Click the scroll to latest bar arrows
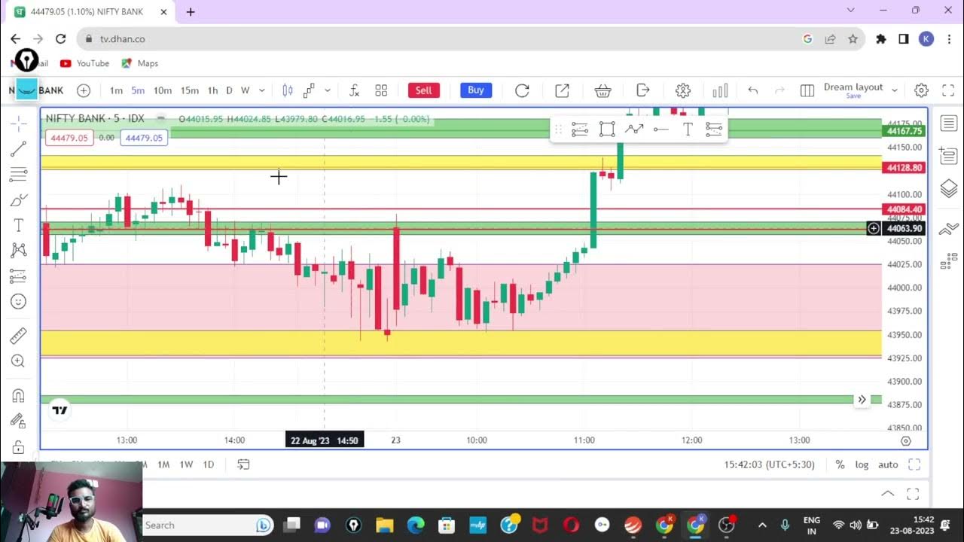Viewport: 964px width, 542px height. [862, 400]
